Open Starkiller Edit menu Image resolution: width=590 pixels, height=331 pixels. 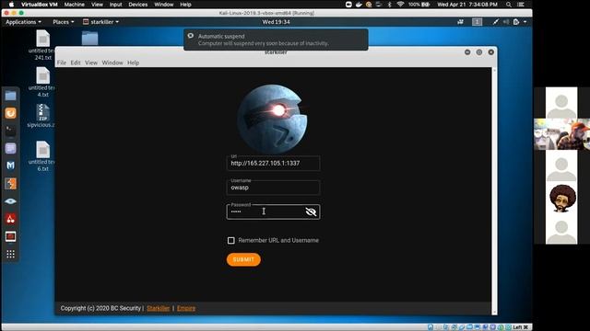[76, 63]
